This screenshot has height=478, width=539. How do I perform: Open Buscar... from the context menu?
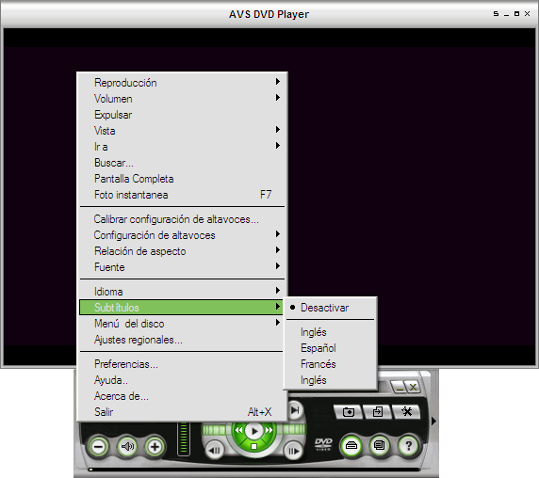coord(182,163)
